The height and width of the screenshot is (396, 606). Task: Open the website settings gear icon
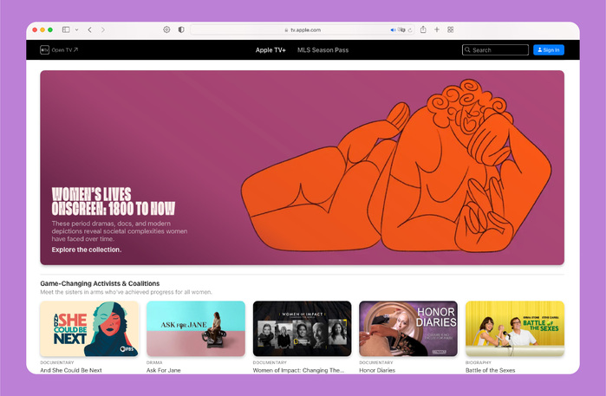click(x=166, y=29)
